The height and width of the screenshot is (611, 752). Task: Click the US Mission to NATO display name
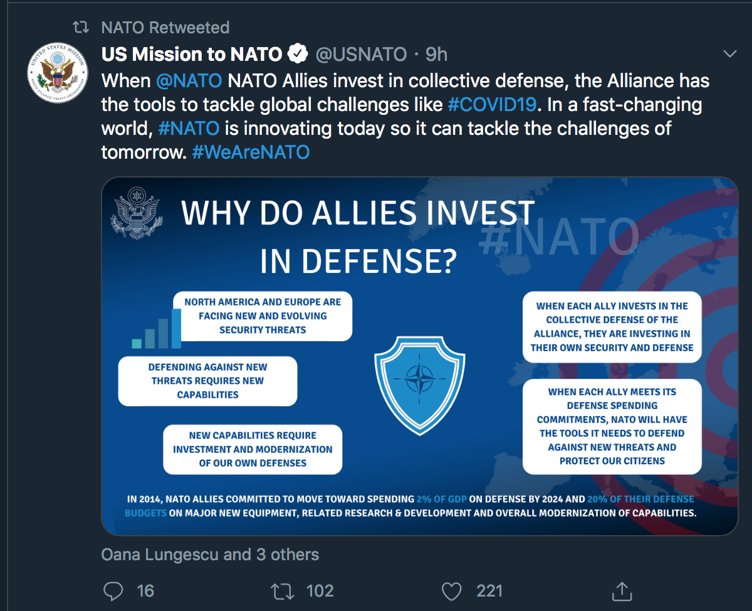192,55
